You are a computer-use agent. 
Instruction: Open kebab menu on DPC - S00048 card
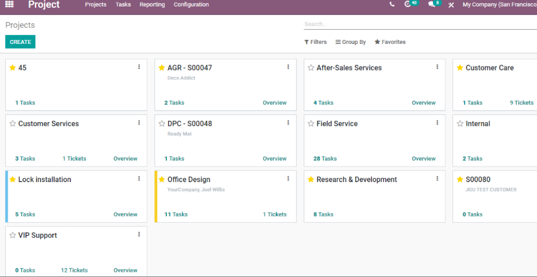(288, 123)
